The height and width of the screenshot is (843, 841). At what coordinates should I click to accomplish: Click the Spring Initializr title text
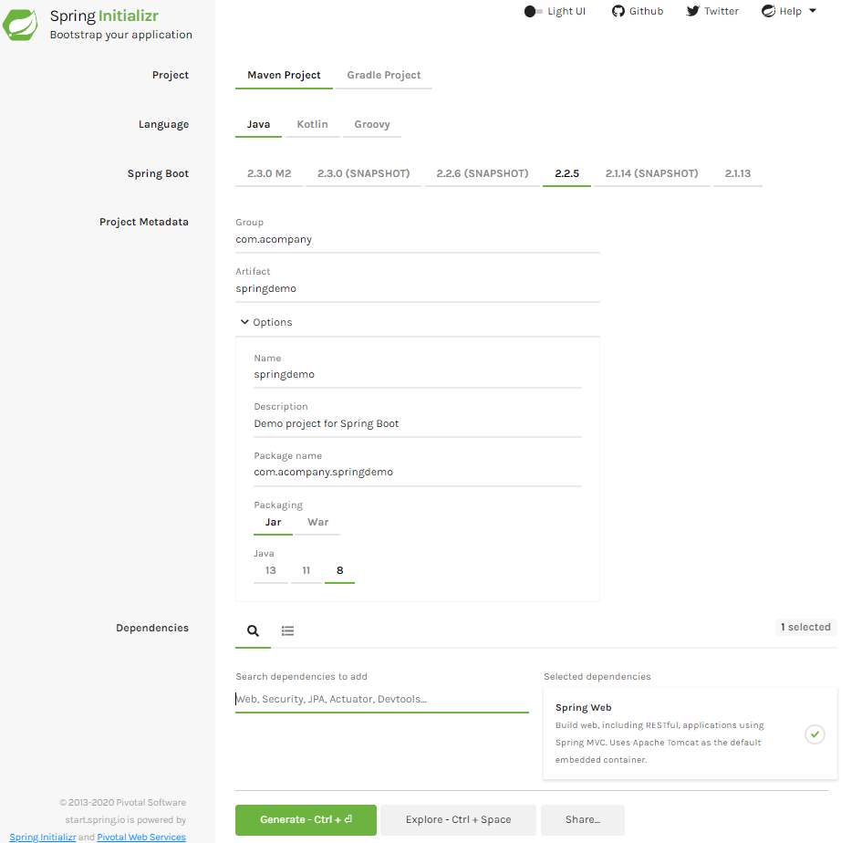coord(104,16)
